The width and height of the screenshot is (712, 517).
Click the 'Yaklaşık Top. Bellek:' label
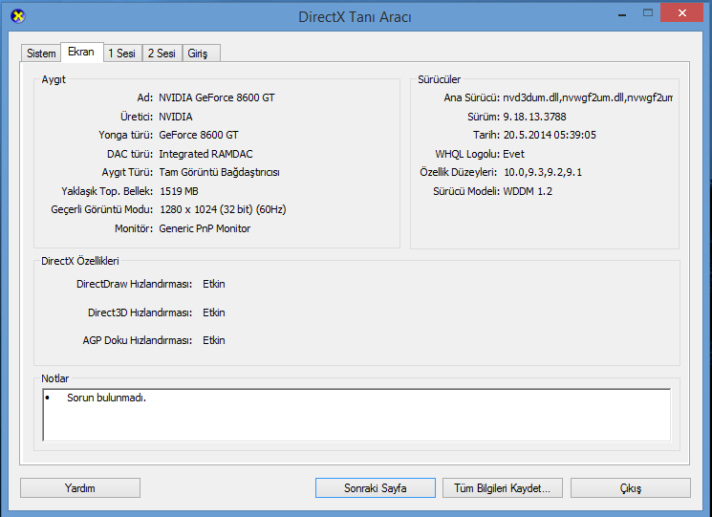107,191
